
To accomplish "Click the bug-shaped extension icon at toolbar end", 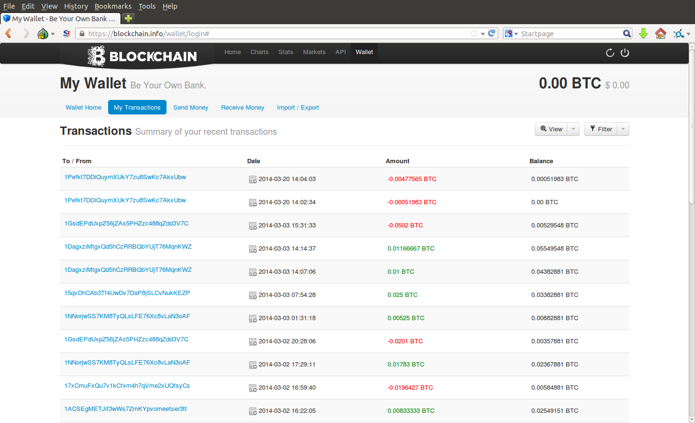I will 679,33.
